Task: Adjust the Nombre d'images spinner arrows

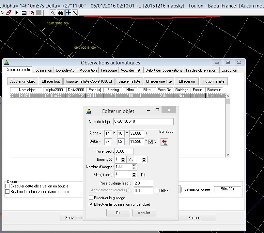Action: 134,167
